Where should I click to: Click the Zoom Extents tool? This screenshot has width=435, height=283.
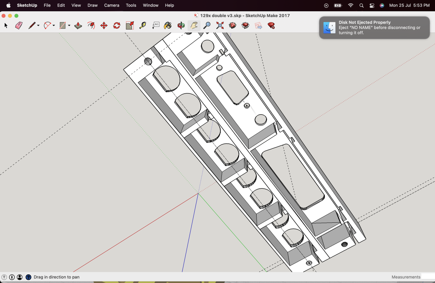click(220, 25)
